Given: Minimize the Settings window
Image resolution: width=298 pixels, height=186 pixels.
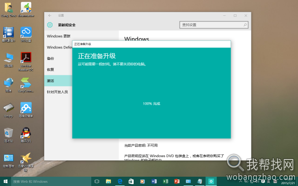Looking at the screenshot, I should tap(224, 15).
